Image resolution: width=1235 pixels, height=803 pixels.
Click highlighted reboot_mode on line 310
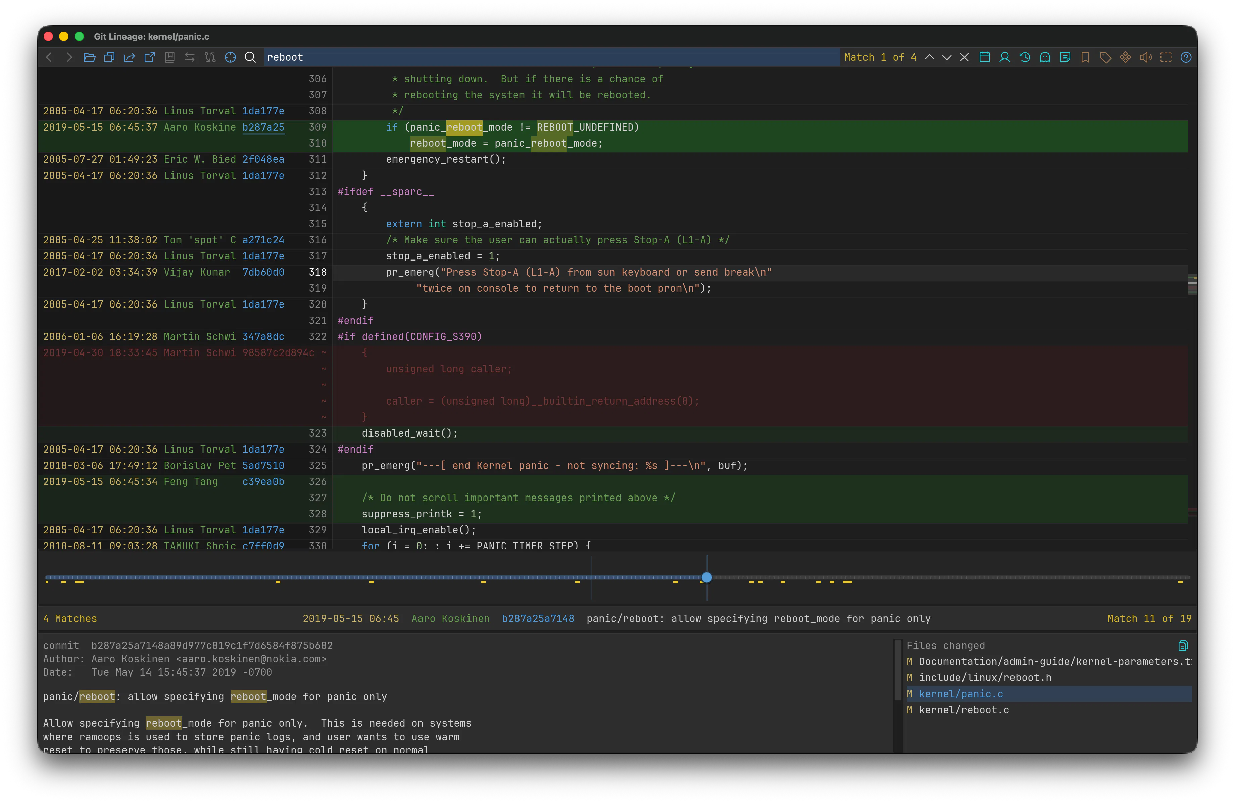[443, 143]
